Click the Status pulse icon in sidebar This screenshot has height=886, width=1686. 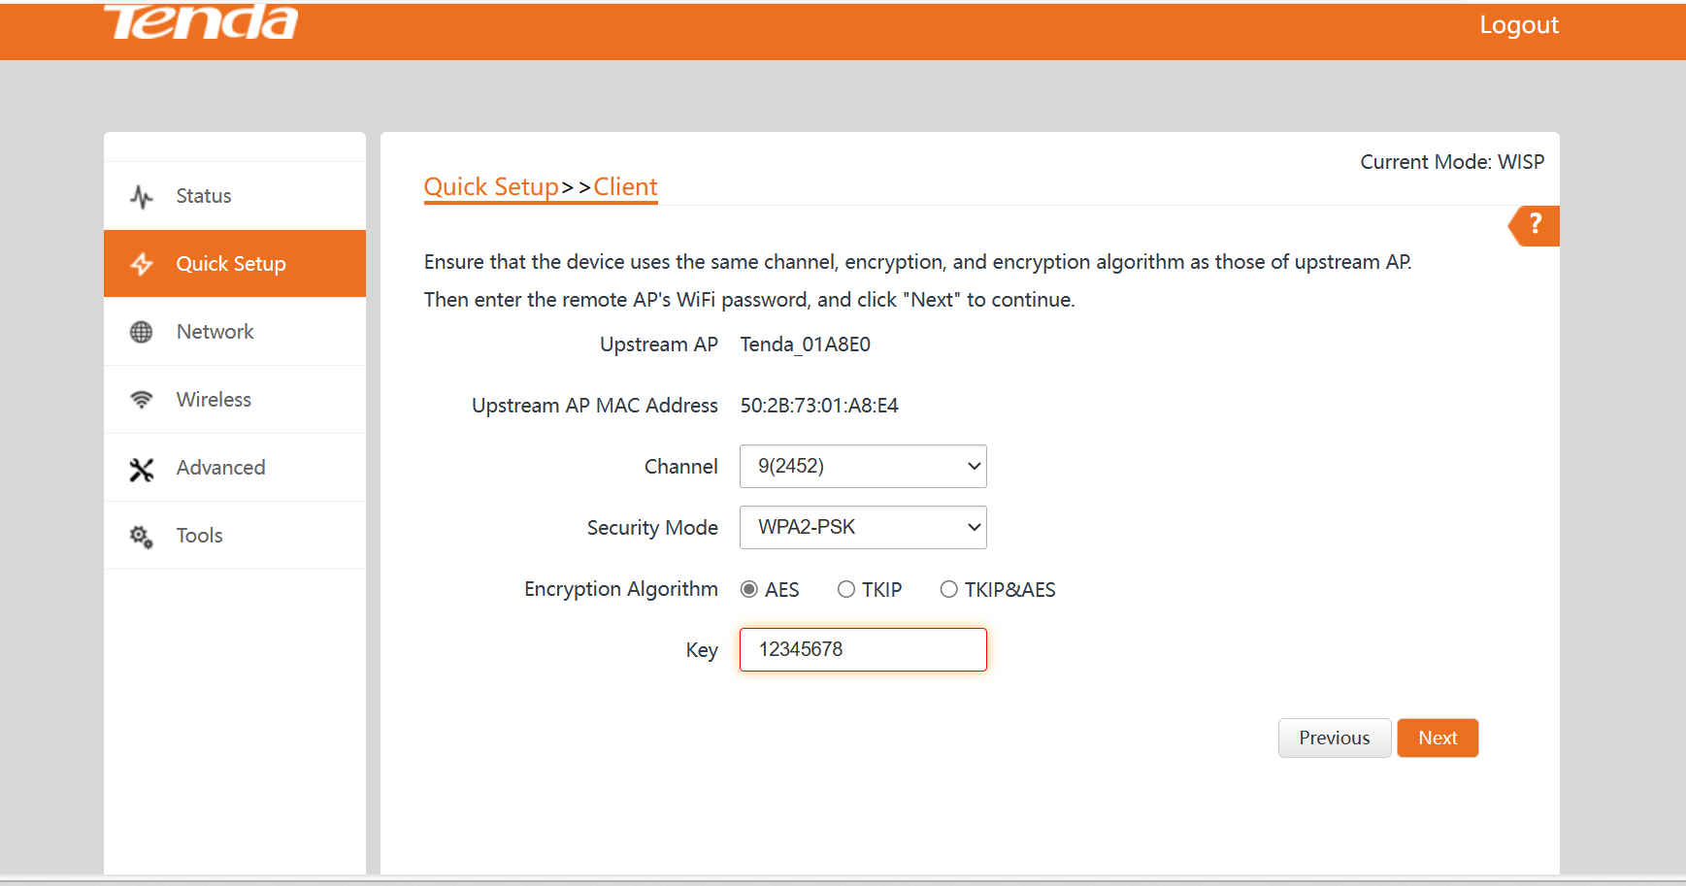(x=142, y=197)
